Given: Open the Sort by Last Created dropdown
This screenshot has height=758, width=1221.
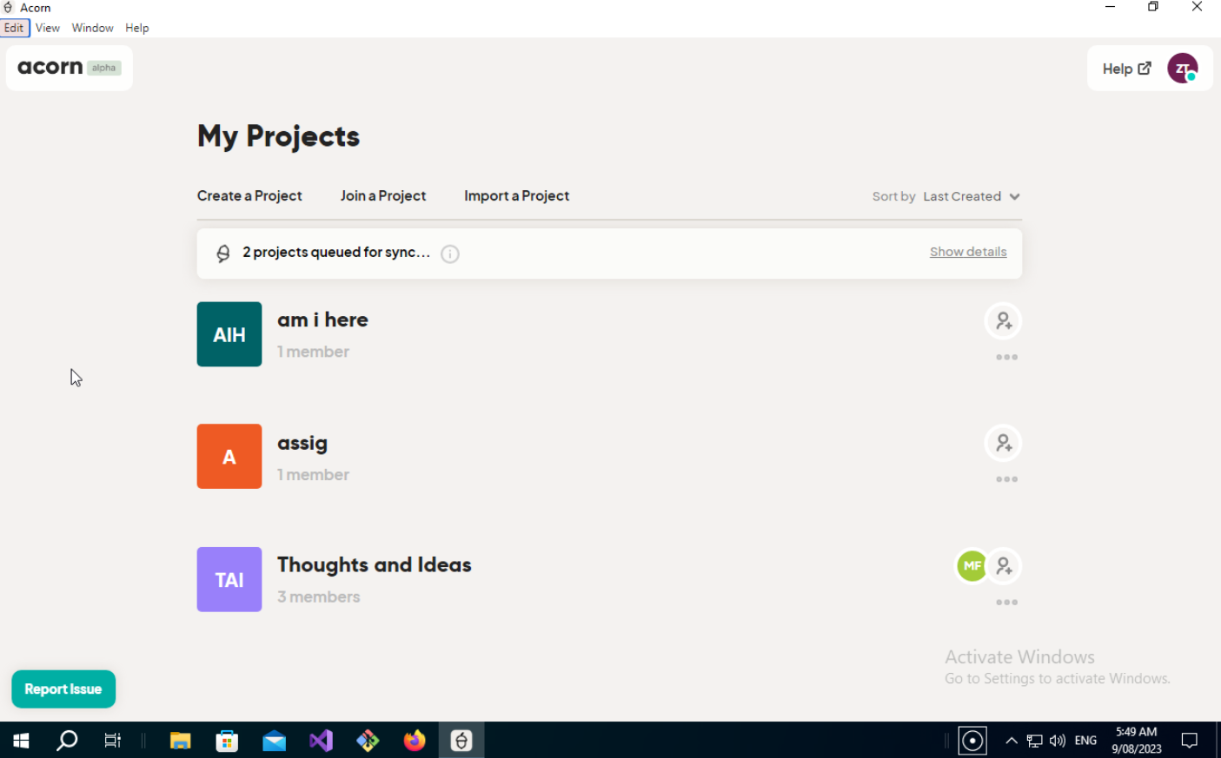Looking at the screenshot, I should click(x=970, y=196).
